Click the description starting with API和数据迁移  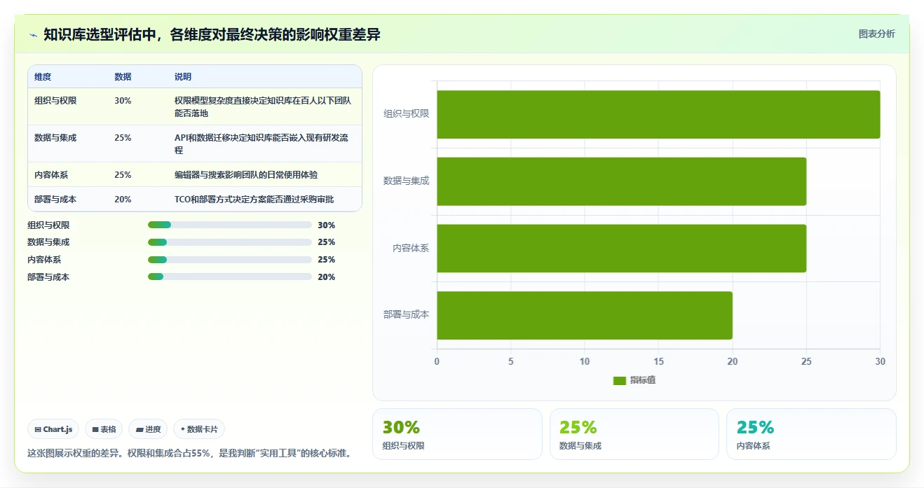[261, 144]
